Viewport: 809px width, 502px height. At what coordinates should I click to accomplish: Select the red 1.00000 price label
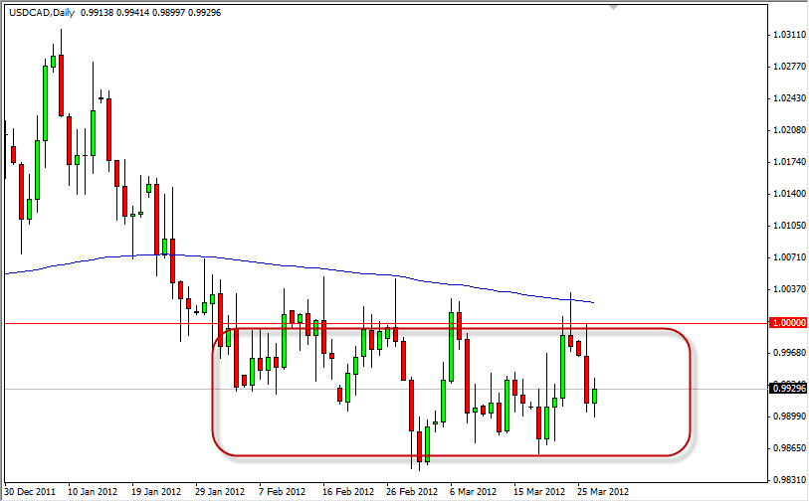[788, 323]
